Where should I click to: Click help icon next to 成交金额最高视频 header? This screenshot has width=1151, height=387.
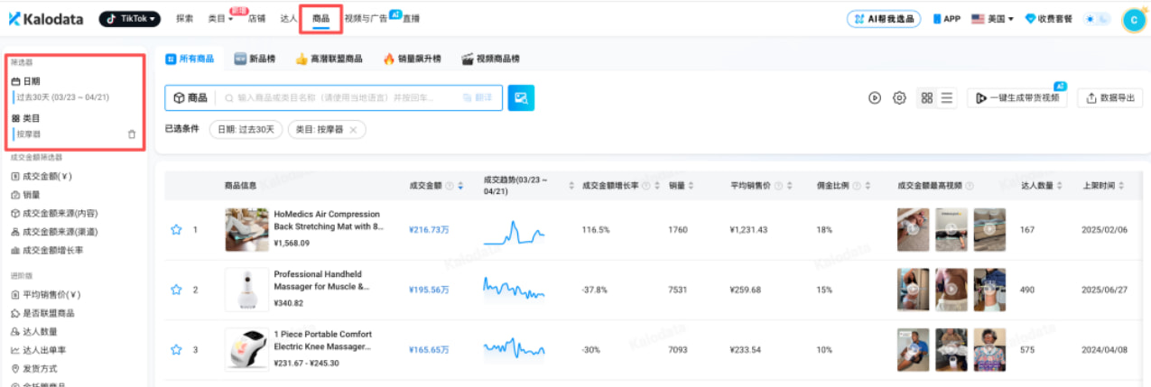(970, 186)
